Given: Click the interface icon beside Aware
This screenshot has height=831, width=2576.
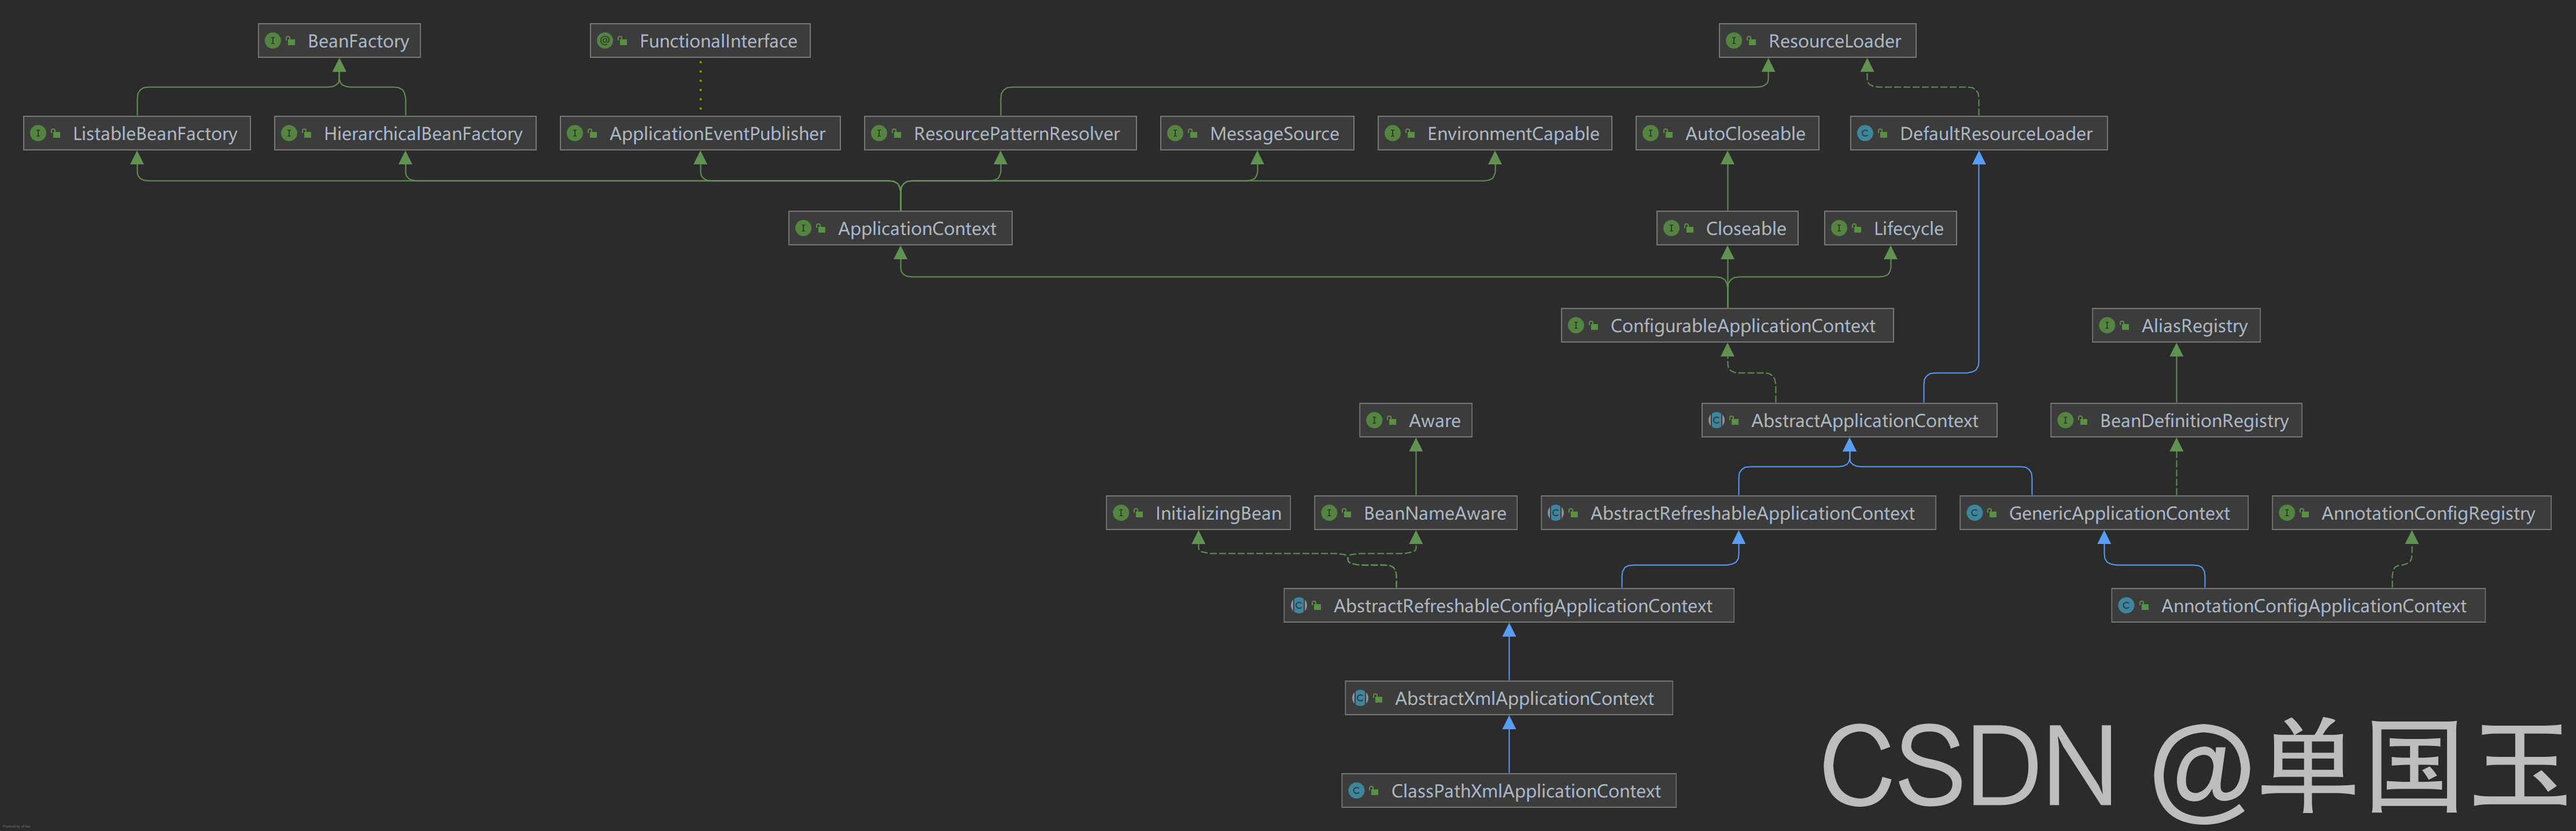Looking at the screenshot, I should 1373,420.
